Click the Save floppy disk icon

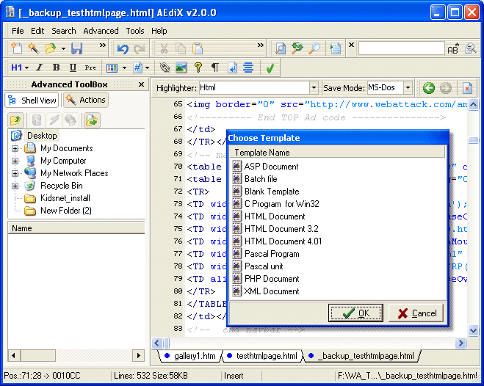[x=77, y=48]
